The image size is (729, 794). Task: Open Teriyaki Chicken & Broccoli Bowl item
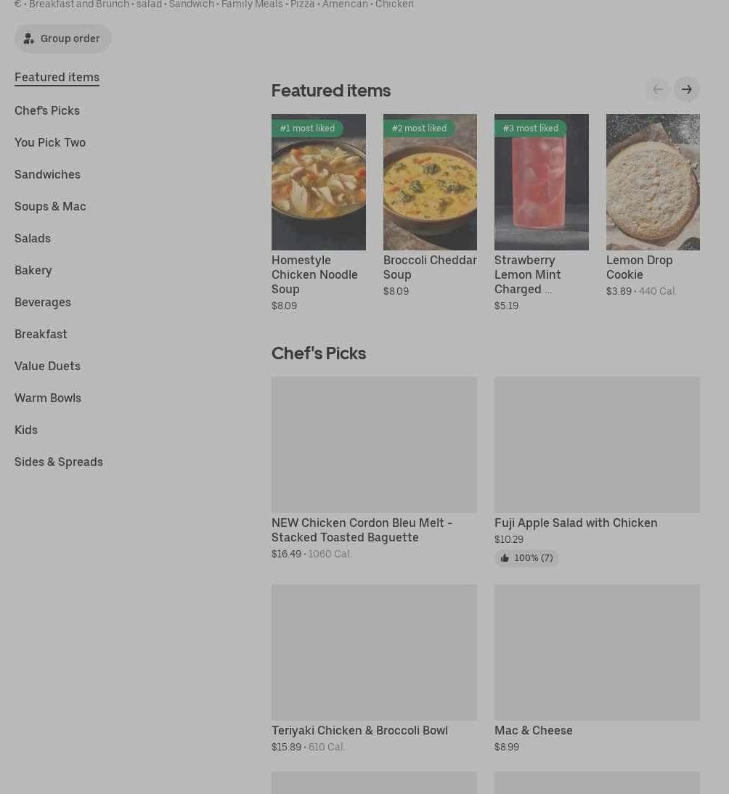374,668
